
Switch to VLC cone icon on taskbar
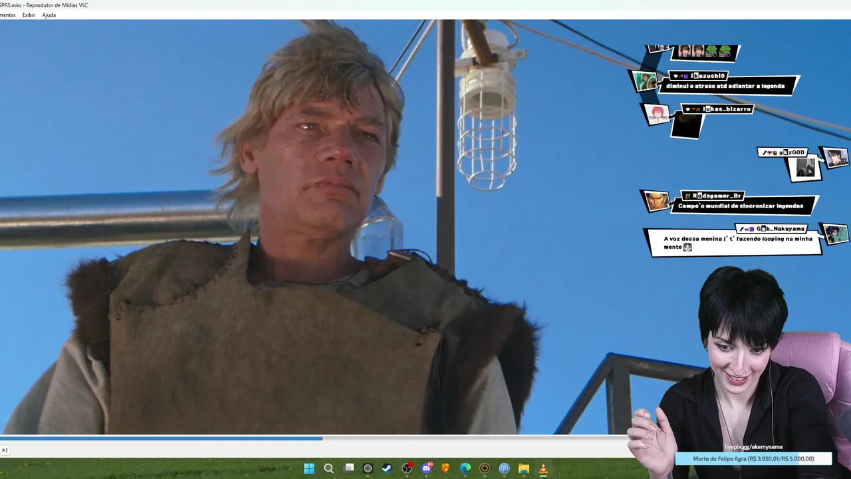[543, 468]
